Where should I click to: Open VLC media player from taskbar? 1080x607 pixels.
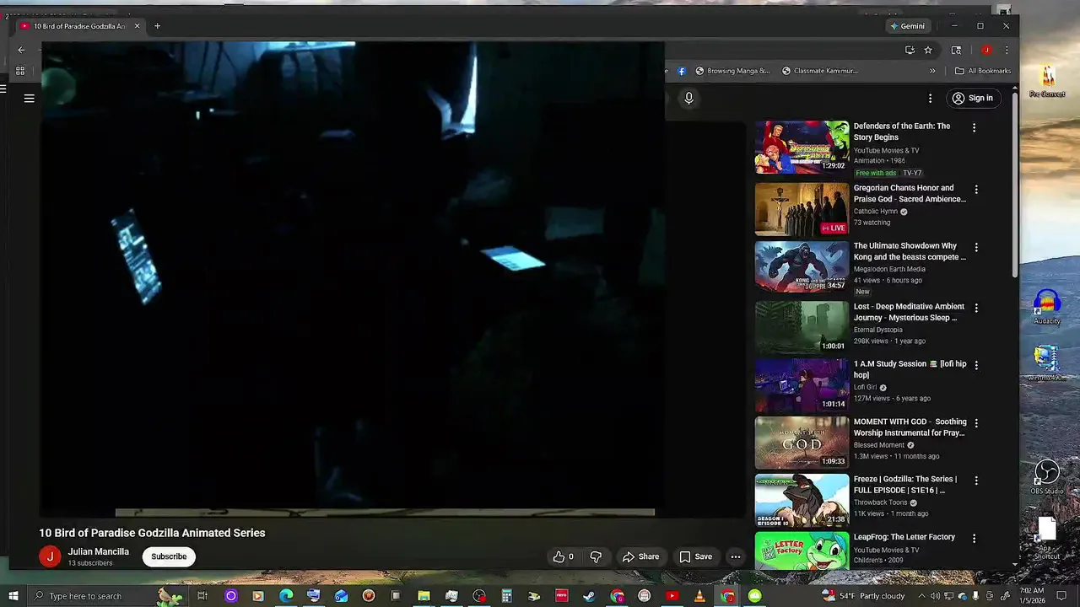click(x=699, y=596)
